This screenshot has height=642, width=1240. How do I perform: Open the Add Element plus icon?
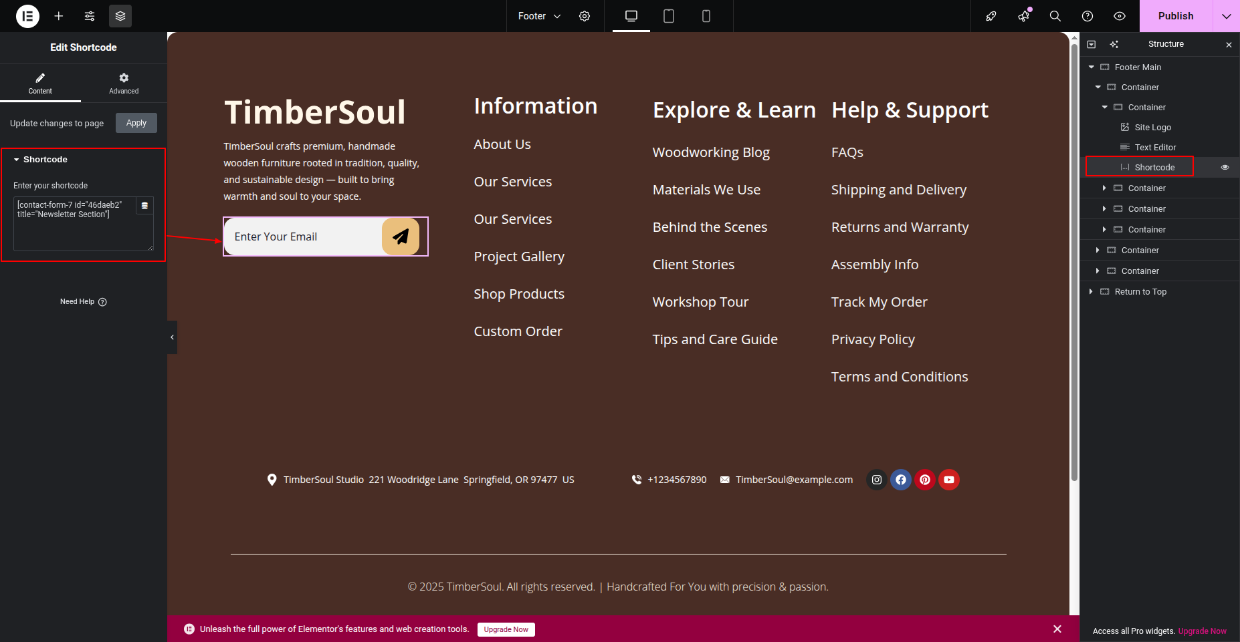[59, 16]
